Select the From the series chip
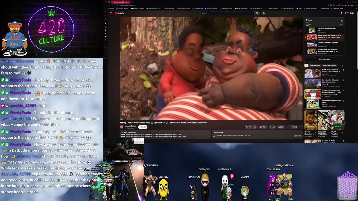This screenshot has width=358, height=201. point(315,65)
